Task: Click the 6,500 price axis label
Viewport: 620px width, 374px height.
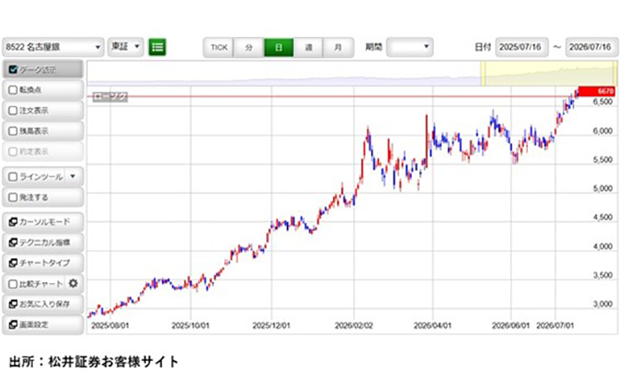Action: (x=602, y=102)
